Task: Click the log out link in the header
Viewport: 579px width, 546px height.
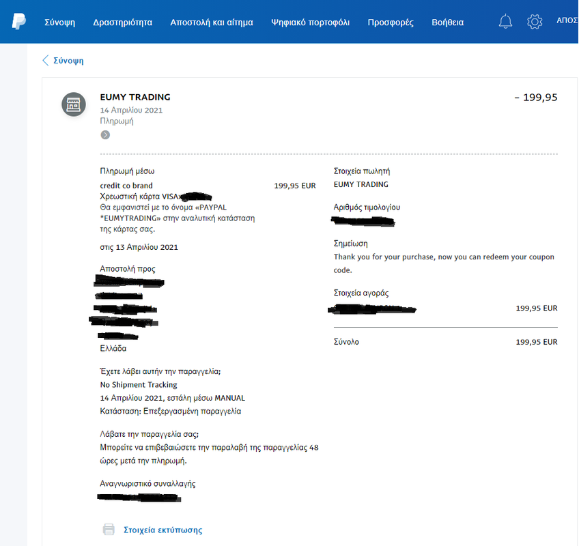Action: point(567,20)
